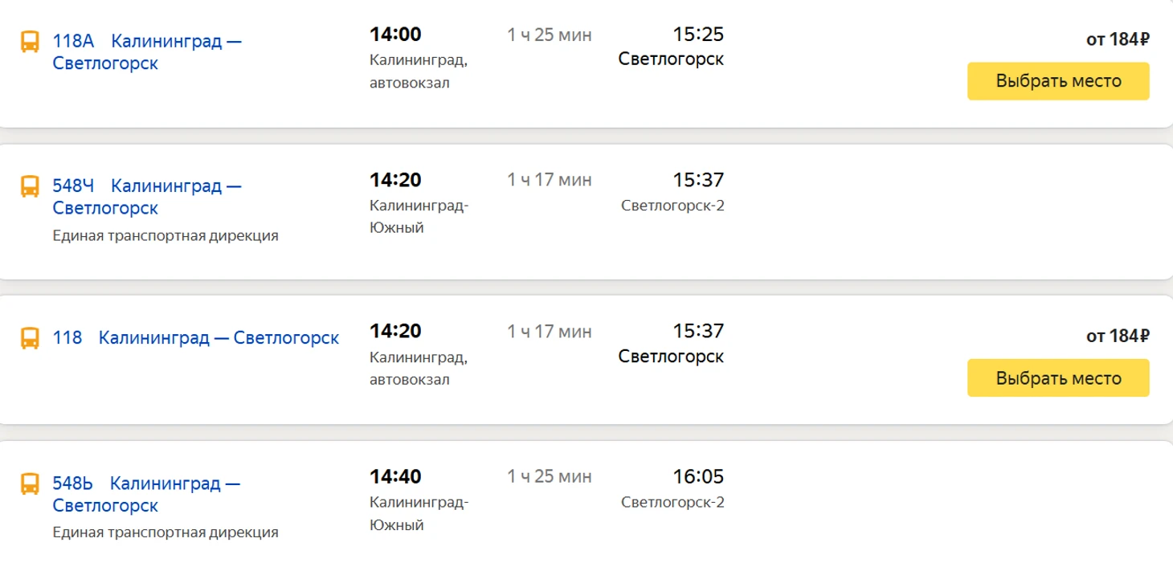
Task: Click departure time 14:00
Action: [395, 35]
